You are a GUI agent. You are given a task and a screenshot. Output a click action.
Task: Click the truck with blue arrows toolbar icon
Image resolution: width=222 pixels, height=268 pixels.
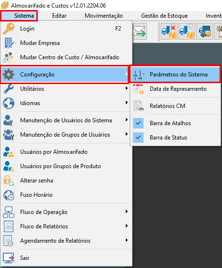click(205, 32)
